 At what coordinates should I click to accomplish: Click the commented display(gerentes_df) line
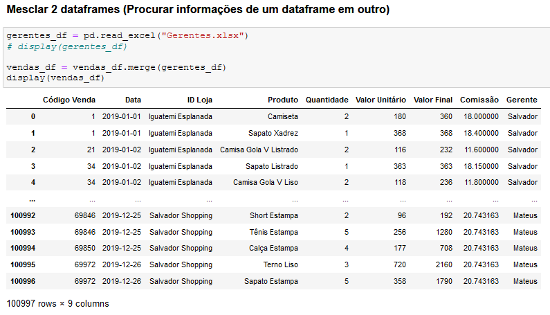tap(66, 46)
